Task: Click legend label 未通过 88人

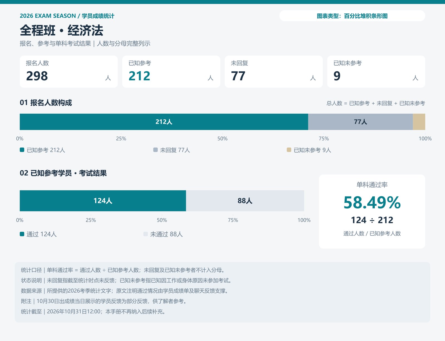Action: coord(167,234)
